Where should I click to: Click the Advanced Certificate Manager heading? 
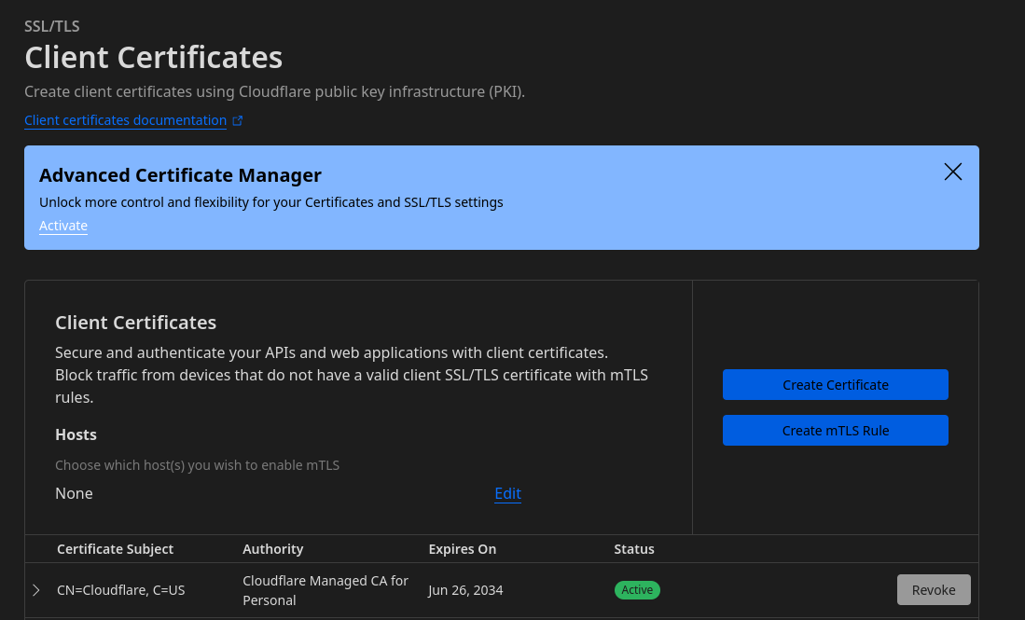180,175
